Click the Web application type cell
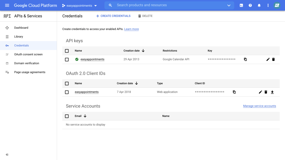This screenshot has height=160, width=285. [167, 92]
